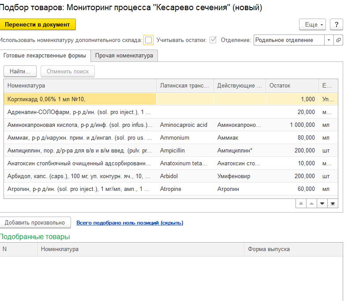Click Добавить произвольно button
Viewport: 348px width, 301px height.
coord(35,223)
